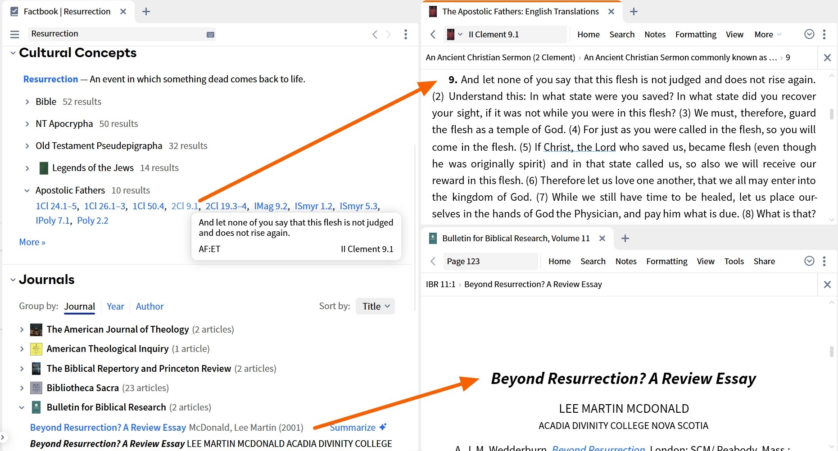Group journals by Journal
Image resolution: width=838 pixels, height=451 pixels.
79,306
